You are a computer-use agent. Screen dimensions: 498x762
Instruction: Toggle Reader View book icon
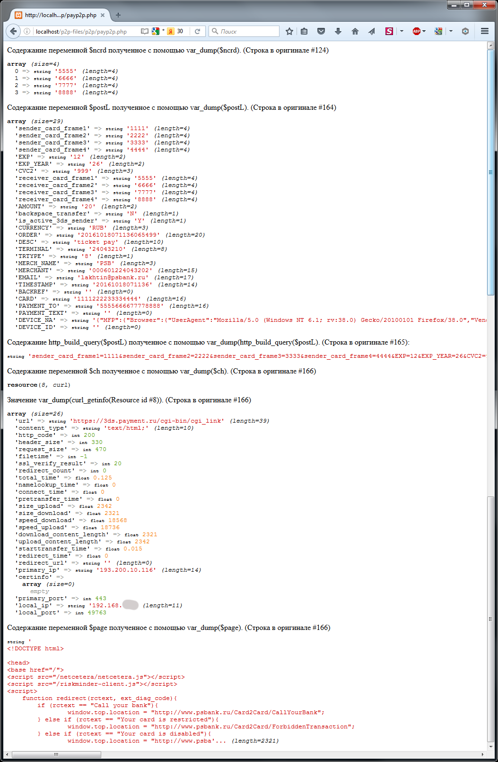(x=145, y=31)
